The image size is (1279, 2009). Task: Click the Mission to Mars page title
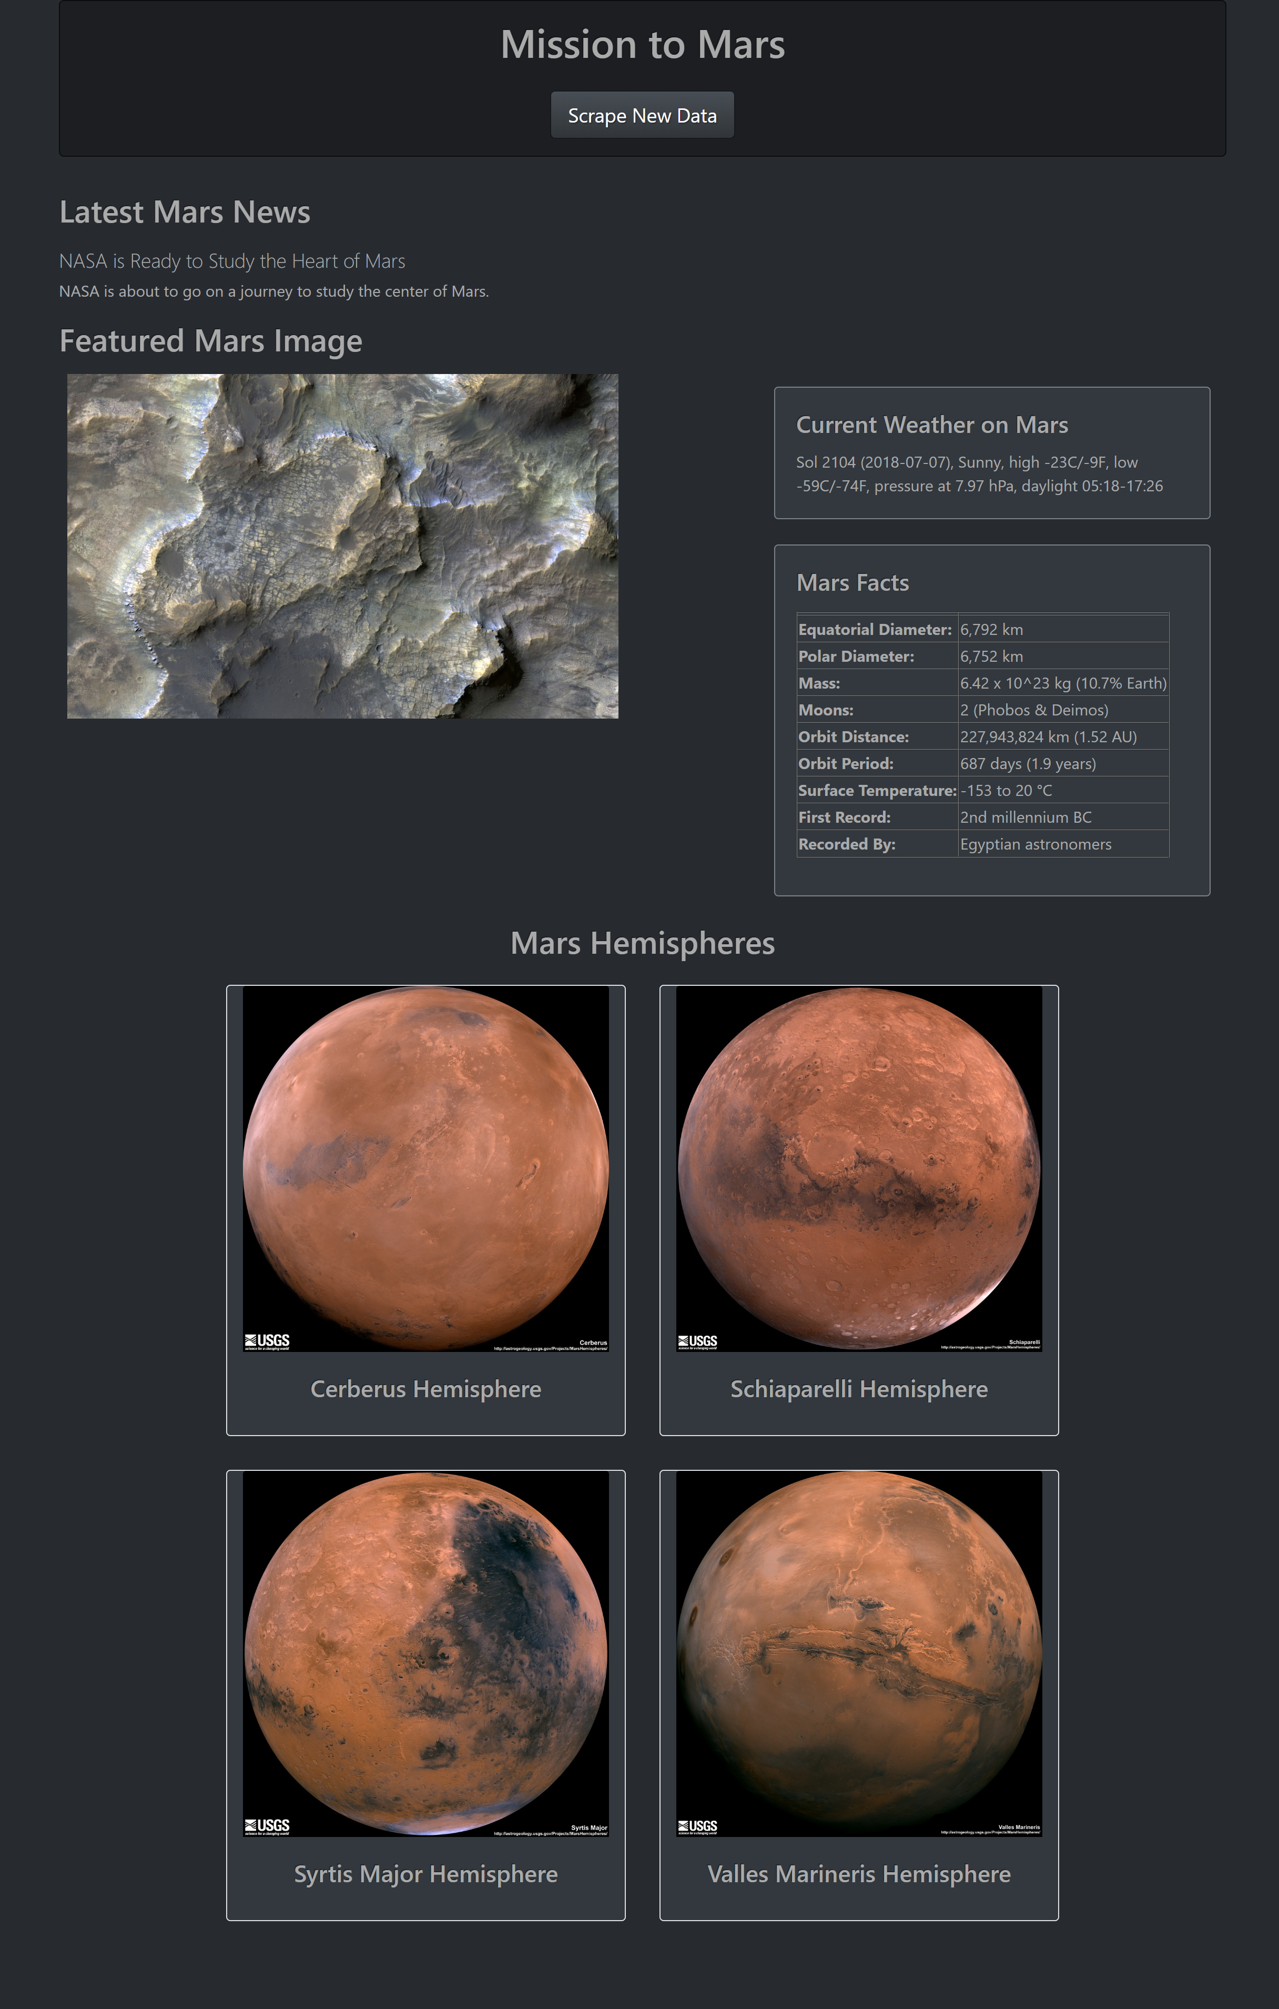tap(643, 44)
